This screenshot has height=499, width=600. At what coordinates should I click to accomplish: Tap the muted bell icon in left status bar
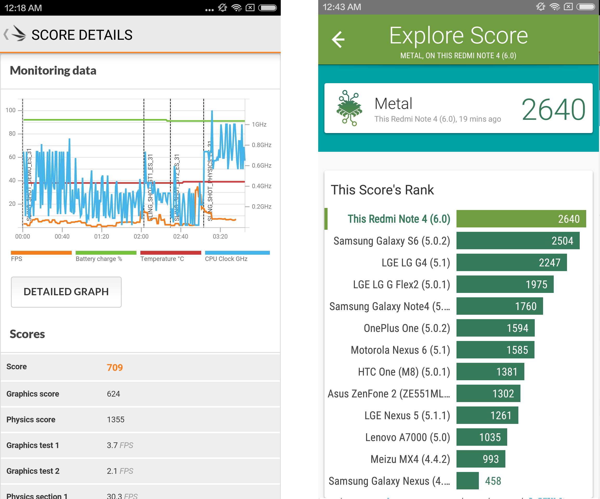(222, 8)
